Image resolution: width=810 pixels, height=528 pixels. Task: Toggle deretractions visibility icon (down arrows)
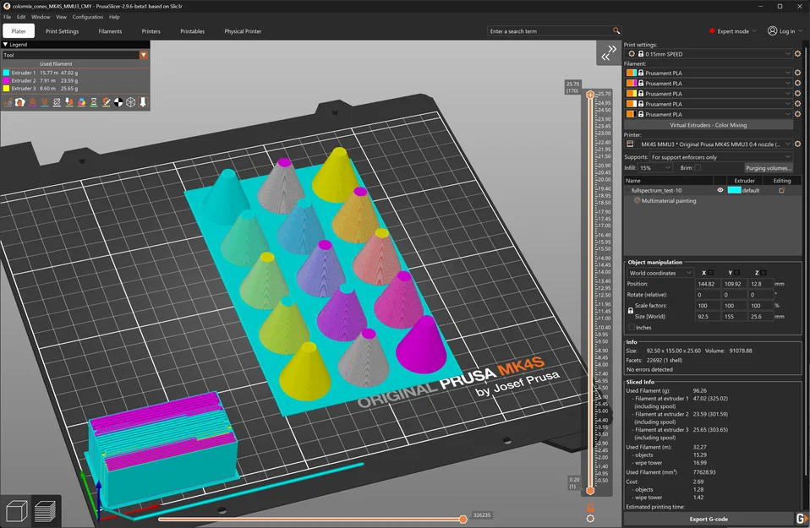click(x=45, y=102)
